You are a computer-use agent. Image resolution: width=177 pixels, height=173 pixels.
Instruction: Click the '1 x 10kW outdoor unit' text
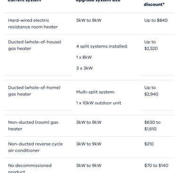(x=99, y=103)
